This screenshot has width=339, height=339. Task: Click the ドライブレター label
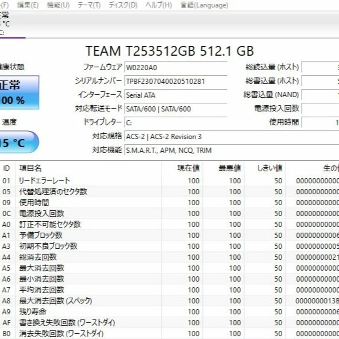(102, 122)
